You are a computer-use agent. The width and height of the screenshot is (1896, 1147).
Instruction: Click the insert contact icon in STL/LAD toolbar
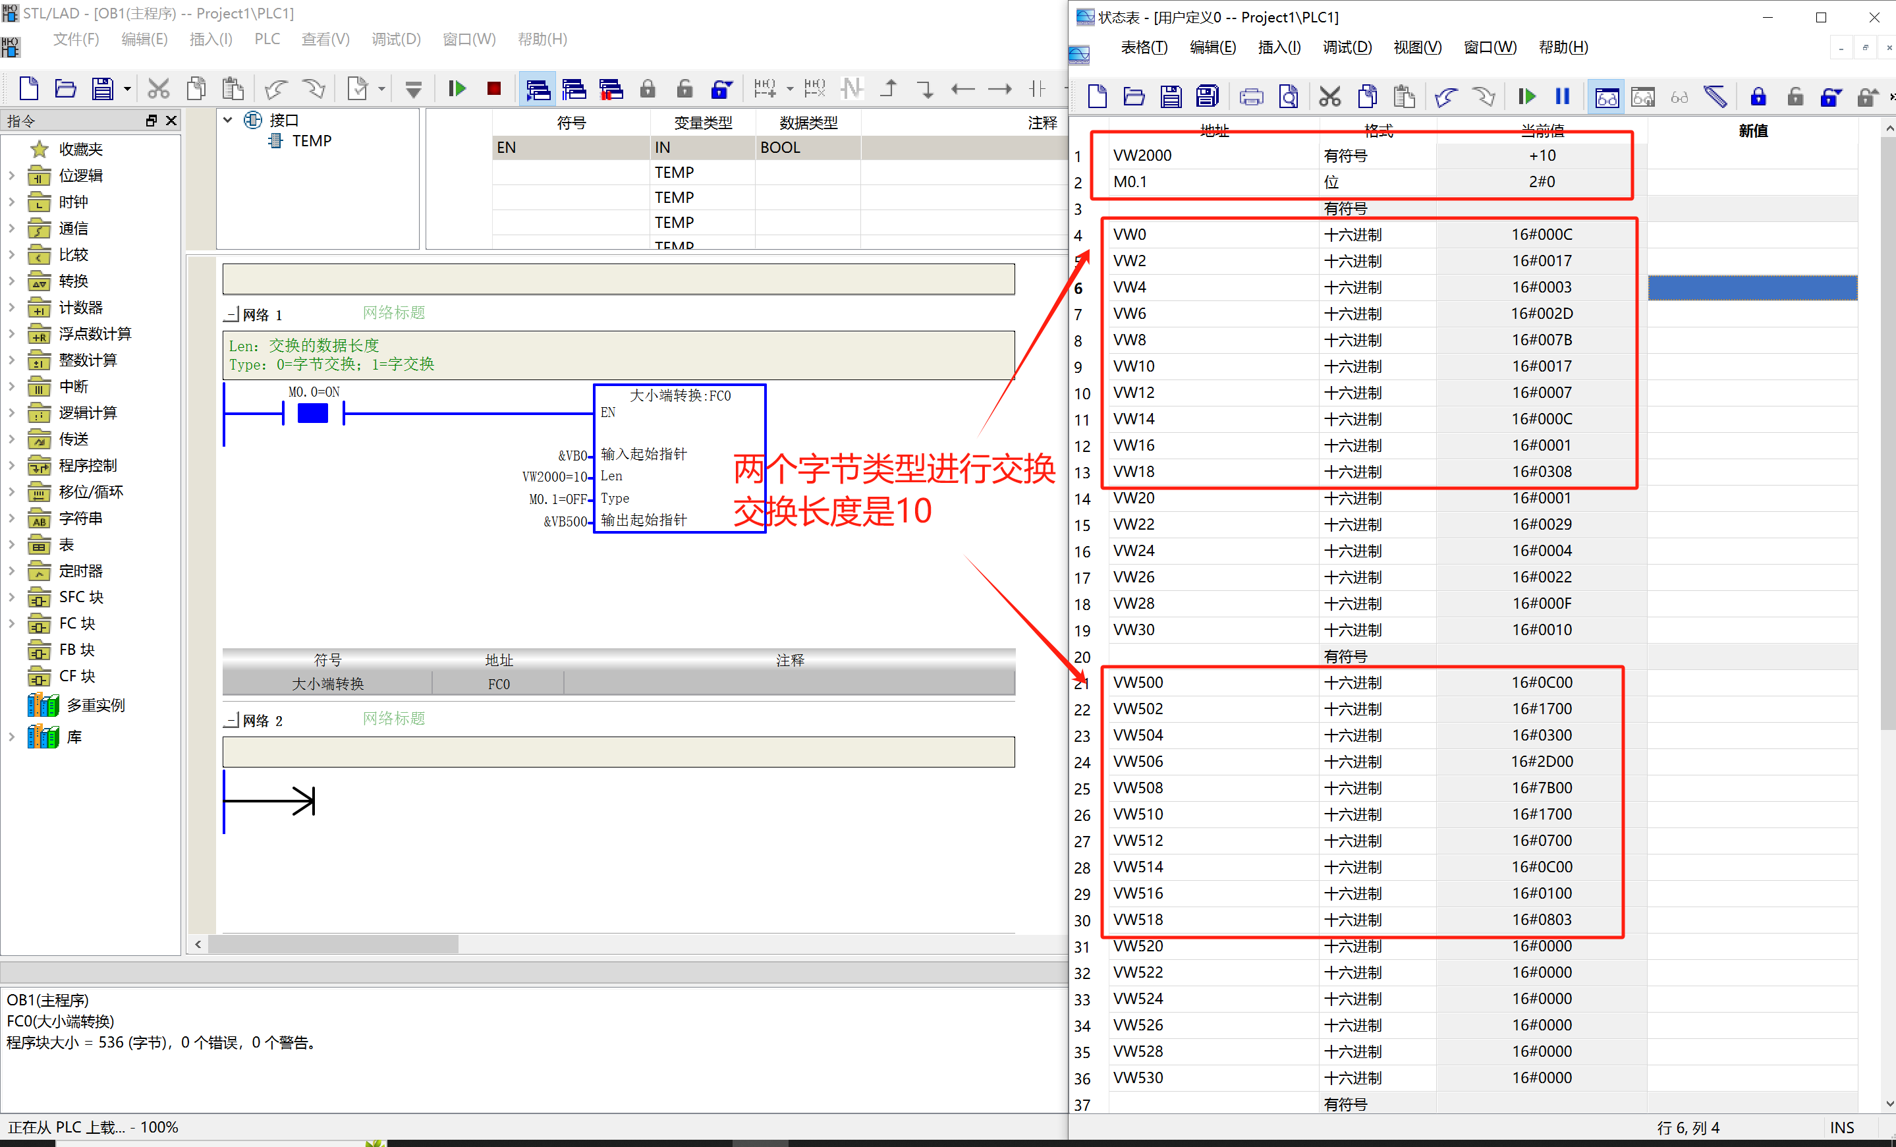point(1037,89)
